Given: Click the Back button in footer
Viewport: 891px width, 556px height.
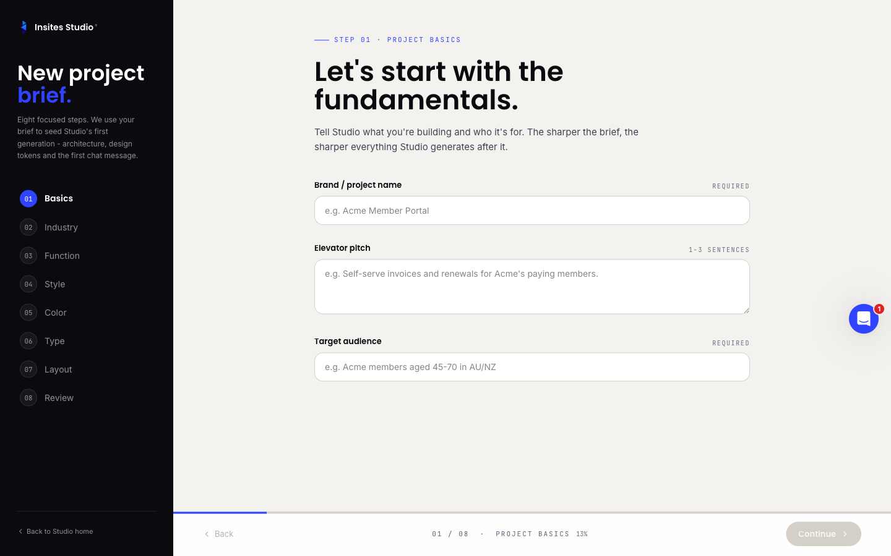Looking at the screenshot, I should coord(219,534).
